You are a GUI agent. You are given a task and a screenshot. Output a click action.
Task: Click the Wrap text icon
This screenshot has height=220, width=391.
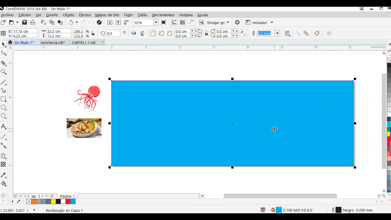287,33
